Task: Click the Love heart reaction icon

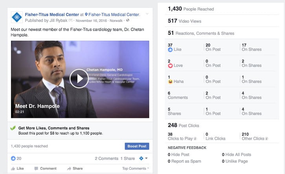Action: (x=170, y=66)
